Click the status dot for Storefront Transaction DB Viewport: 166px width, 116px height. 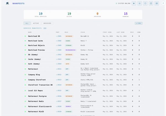(25, 85)
